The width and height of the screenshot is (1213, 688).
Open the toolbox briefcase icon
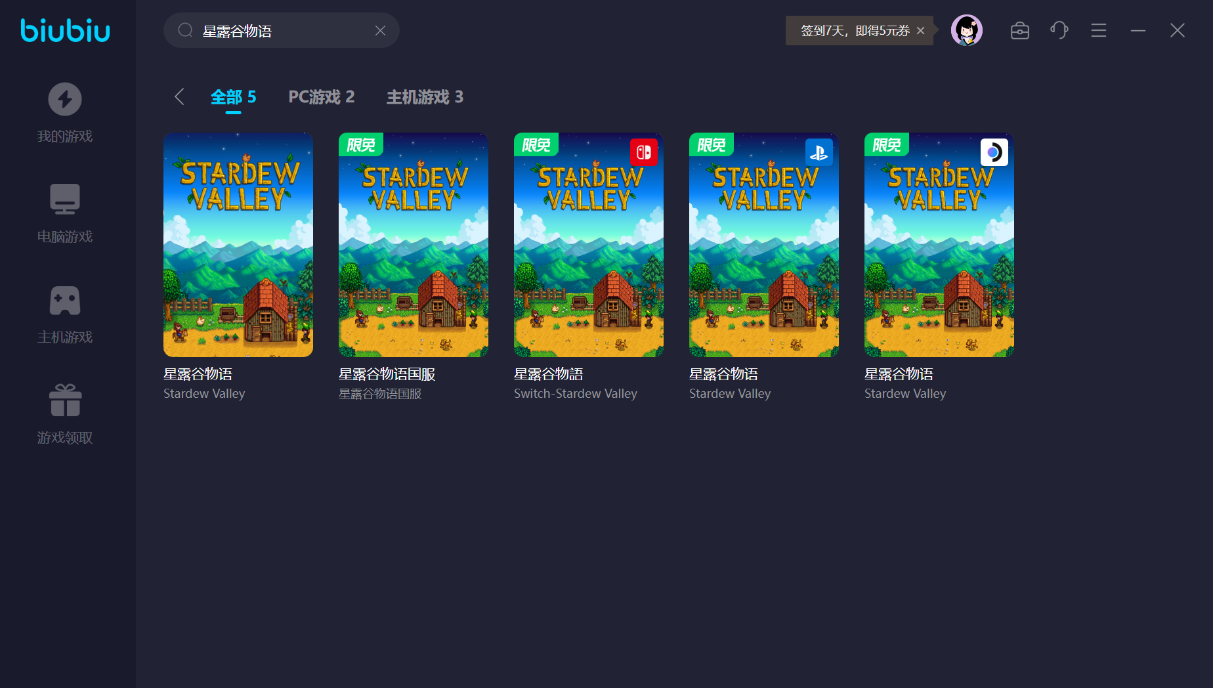click(x=1019, y=30)
